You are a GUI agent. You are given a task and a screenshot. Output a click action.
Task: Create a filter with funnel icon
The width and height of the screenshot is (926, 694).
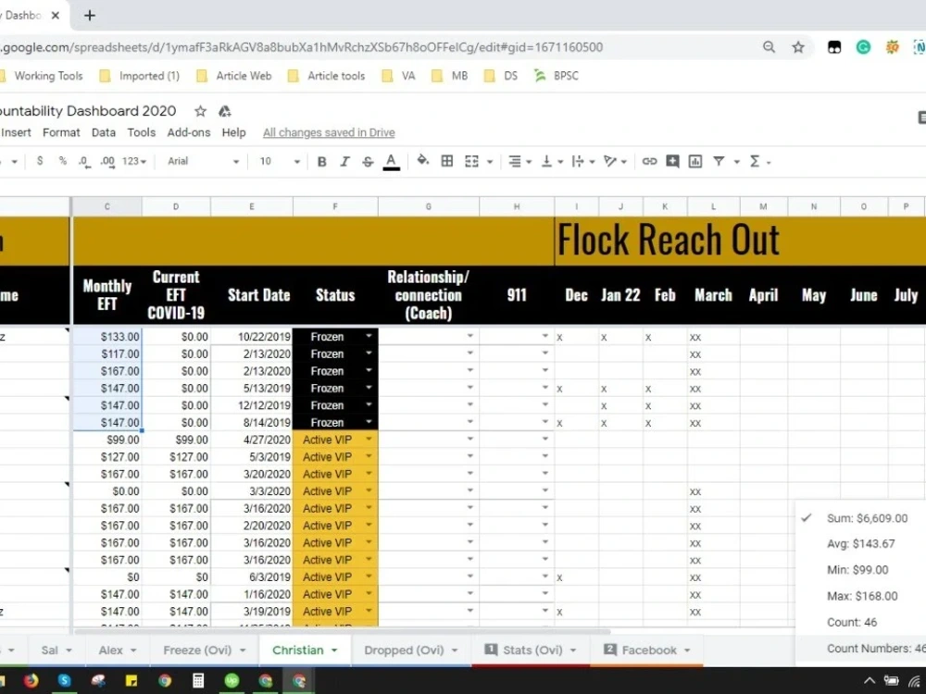point(719,161)
